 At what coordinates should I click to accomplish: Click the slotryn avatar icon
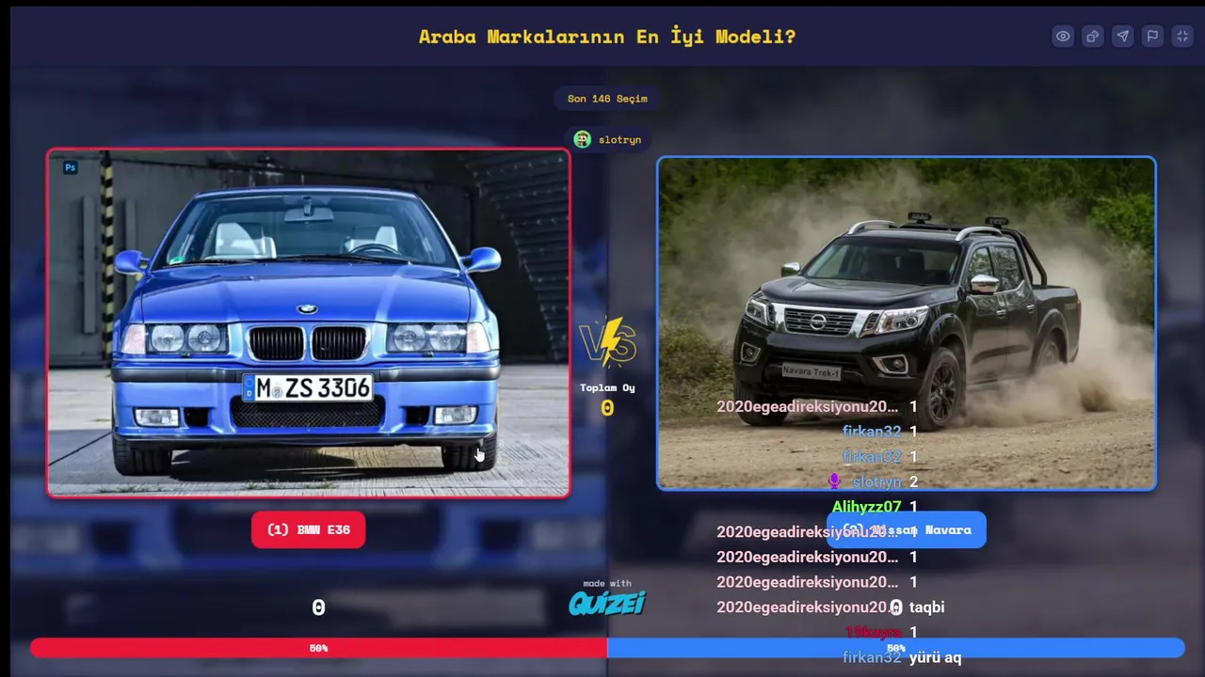tap(583, 139)
